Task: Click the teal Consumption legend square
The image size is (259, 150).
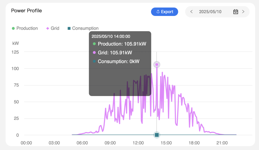Action: [69, 28]
